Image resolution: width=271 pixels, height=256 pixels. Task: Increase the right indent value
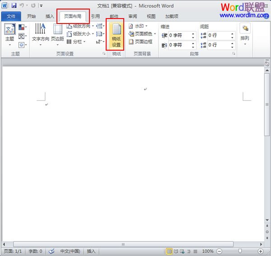pyautogui.click(x=193, y=43)
